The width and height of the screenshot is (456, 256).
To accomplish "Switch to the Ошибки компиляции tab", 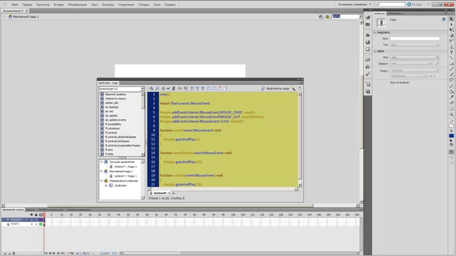I will (51, 209).
